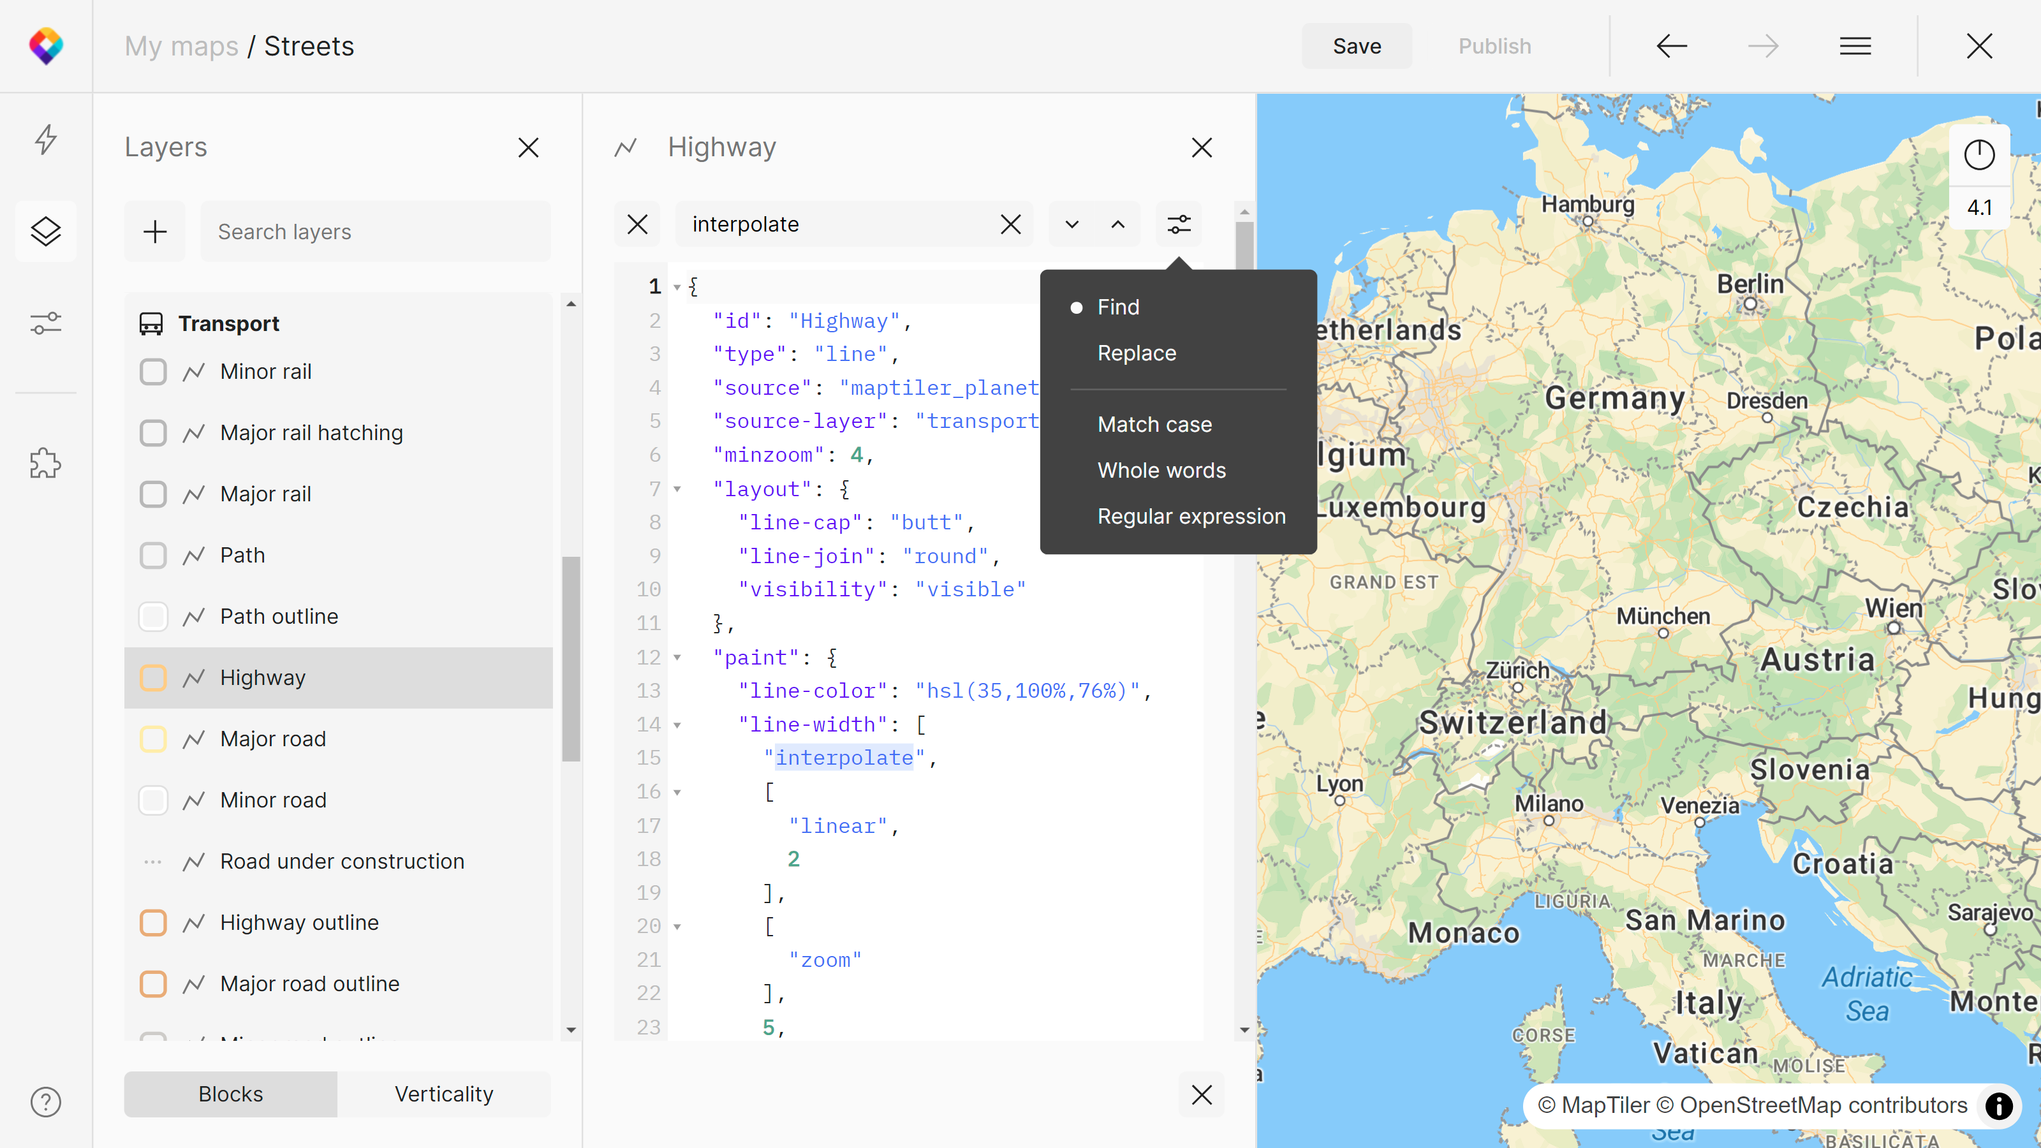Click the Search layers input field
This screenshot has height=1148, width=2041.
click(376, 232)
